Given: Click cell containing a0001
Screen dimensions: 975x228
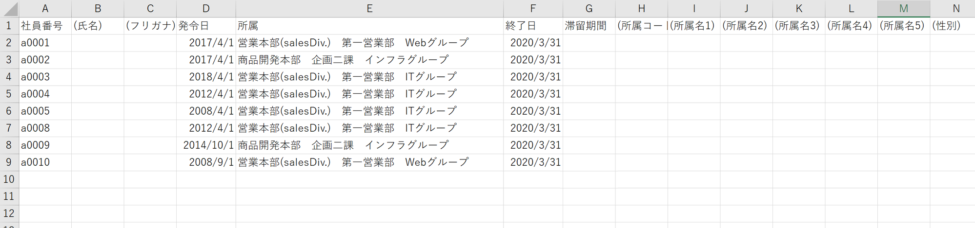Looking at the screenshot, I should click(45, 43).
